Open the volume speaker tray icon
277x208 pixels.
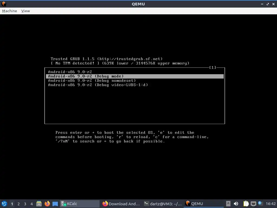point(236,204)
